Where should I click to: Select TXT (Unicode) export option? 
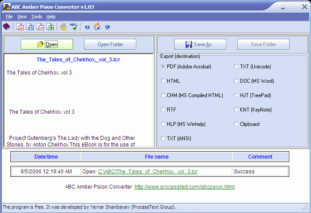pyautogui.click(x=252, y=67)
